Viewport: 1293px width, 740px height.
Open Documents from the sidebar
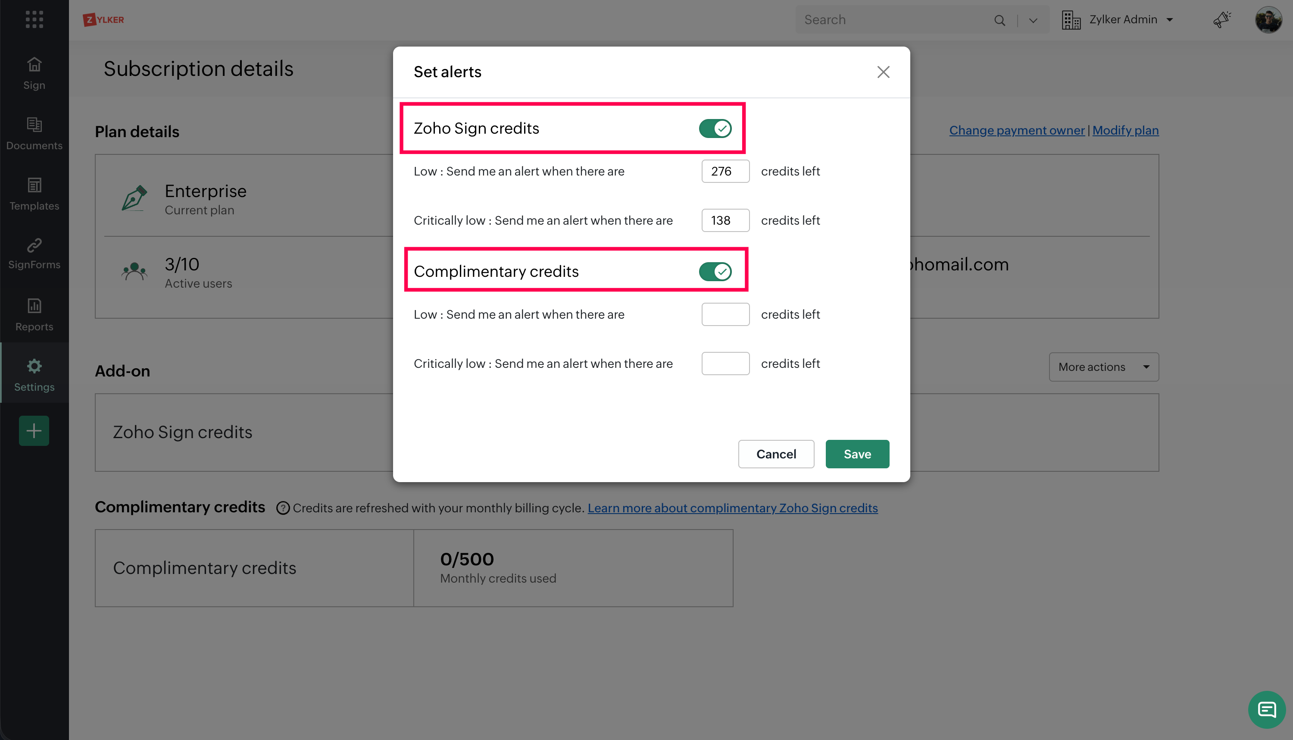point(34,133)
